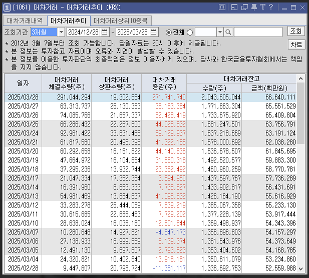Click the 차트 chart button
Screen dimensions: 309x278
point(296,44)
